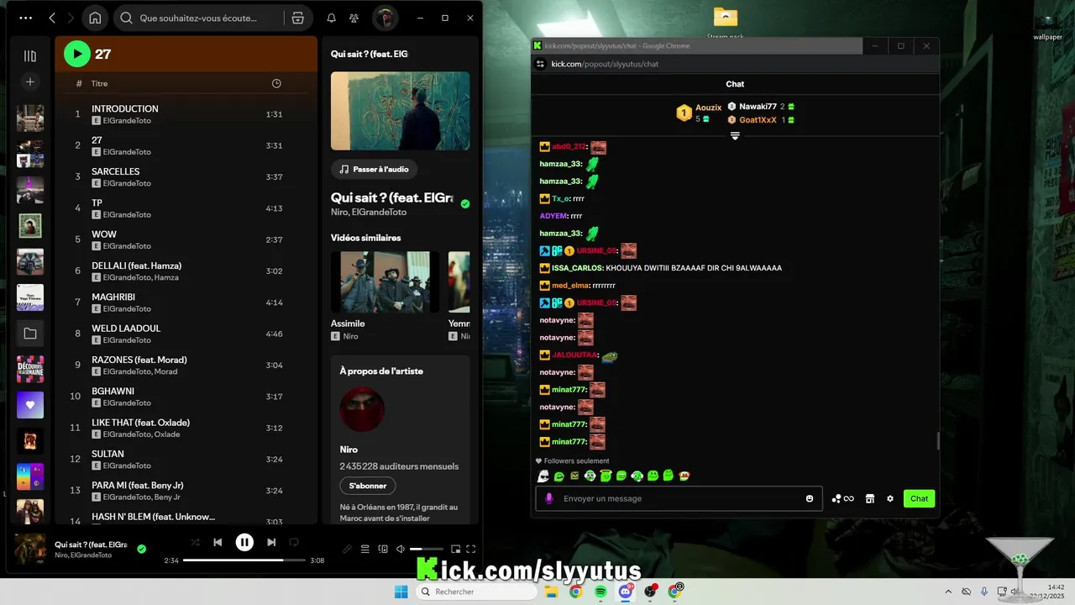Viewport: 1075px width, 605px height.
Task: Click the Qui sait ? video thumbnail
Action: (x=400, y=111)
